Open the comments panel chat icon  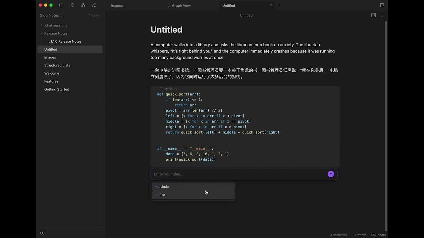click(382, 5)
